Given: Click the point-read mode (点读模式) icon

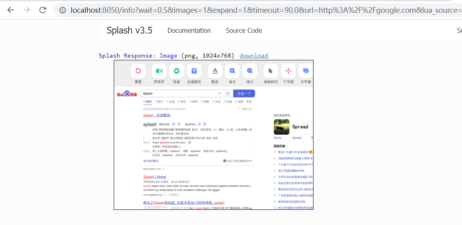Looking at the screenshot, I should [194, 71].
